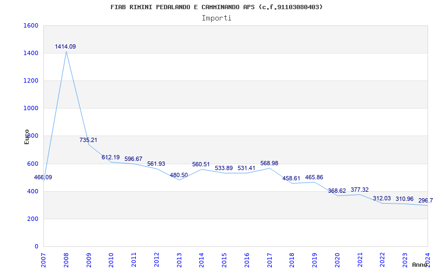
Task: Click the 458.61 data label
Action: [291, 178]
